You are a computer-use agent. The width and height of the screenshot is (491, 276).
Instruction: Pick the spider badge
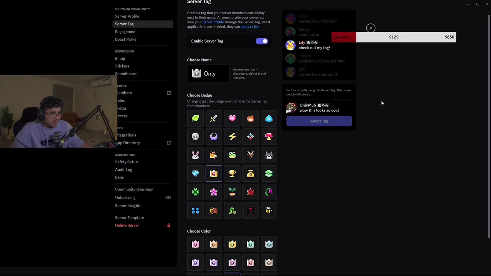(250, 210)
